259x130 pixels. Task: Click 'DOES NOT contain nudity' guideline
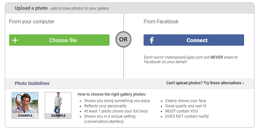coord(187,116)
